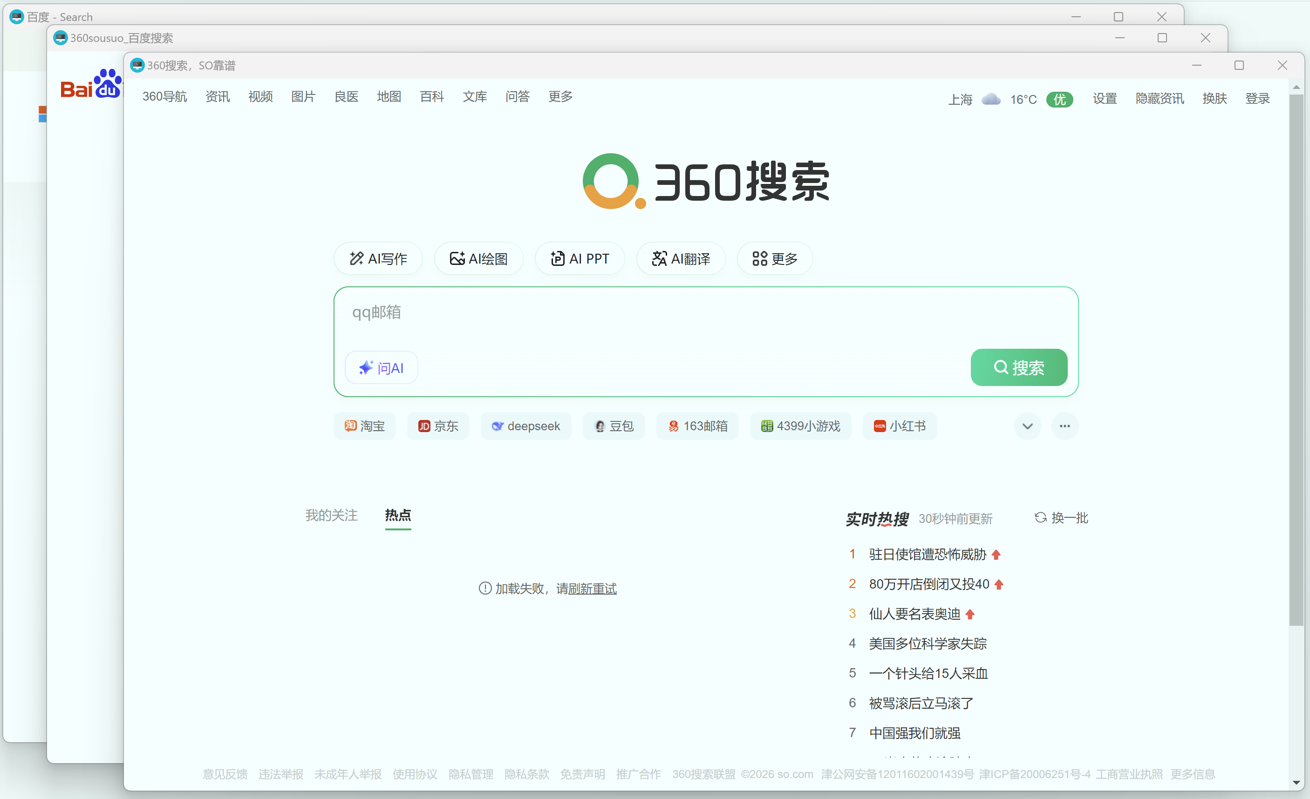The image size is (1310, 799).
Task: Open the shortcut options via ellipsis menu
Action: 1065,426
